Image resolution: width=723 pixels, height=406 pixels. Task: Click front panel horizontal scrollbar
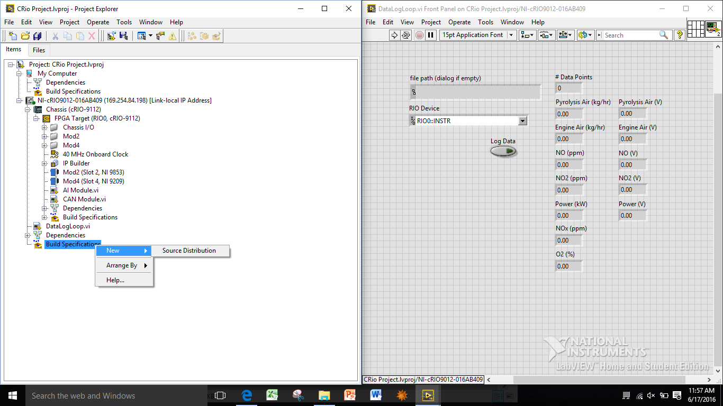point(599,380)
